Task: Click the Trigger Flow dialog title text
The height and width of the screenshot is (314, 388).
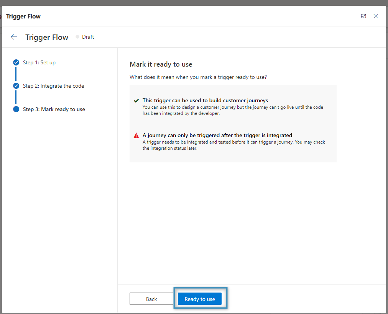Action: [x=23, y=16]
